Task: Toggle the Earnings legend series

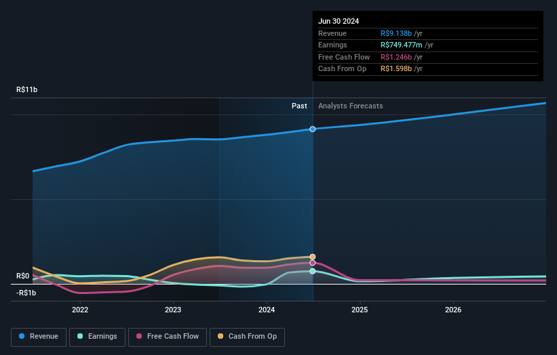Action: click(x=97, y=337)
